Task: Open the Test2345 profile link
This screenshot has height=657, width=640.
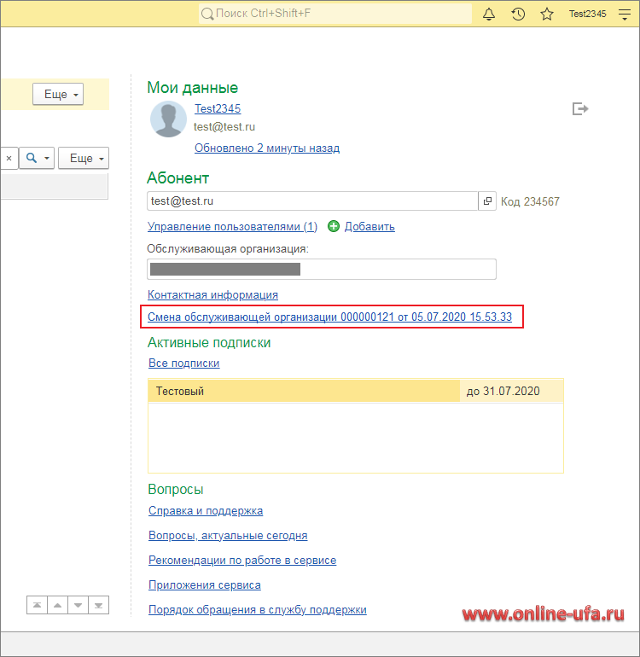Action: point(218,108)
